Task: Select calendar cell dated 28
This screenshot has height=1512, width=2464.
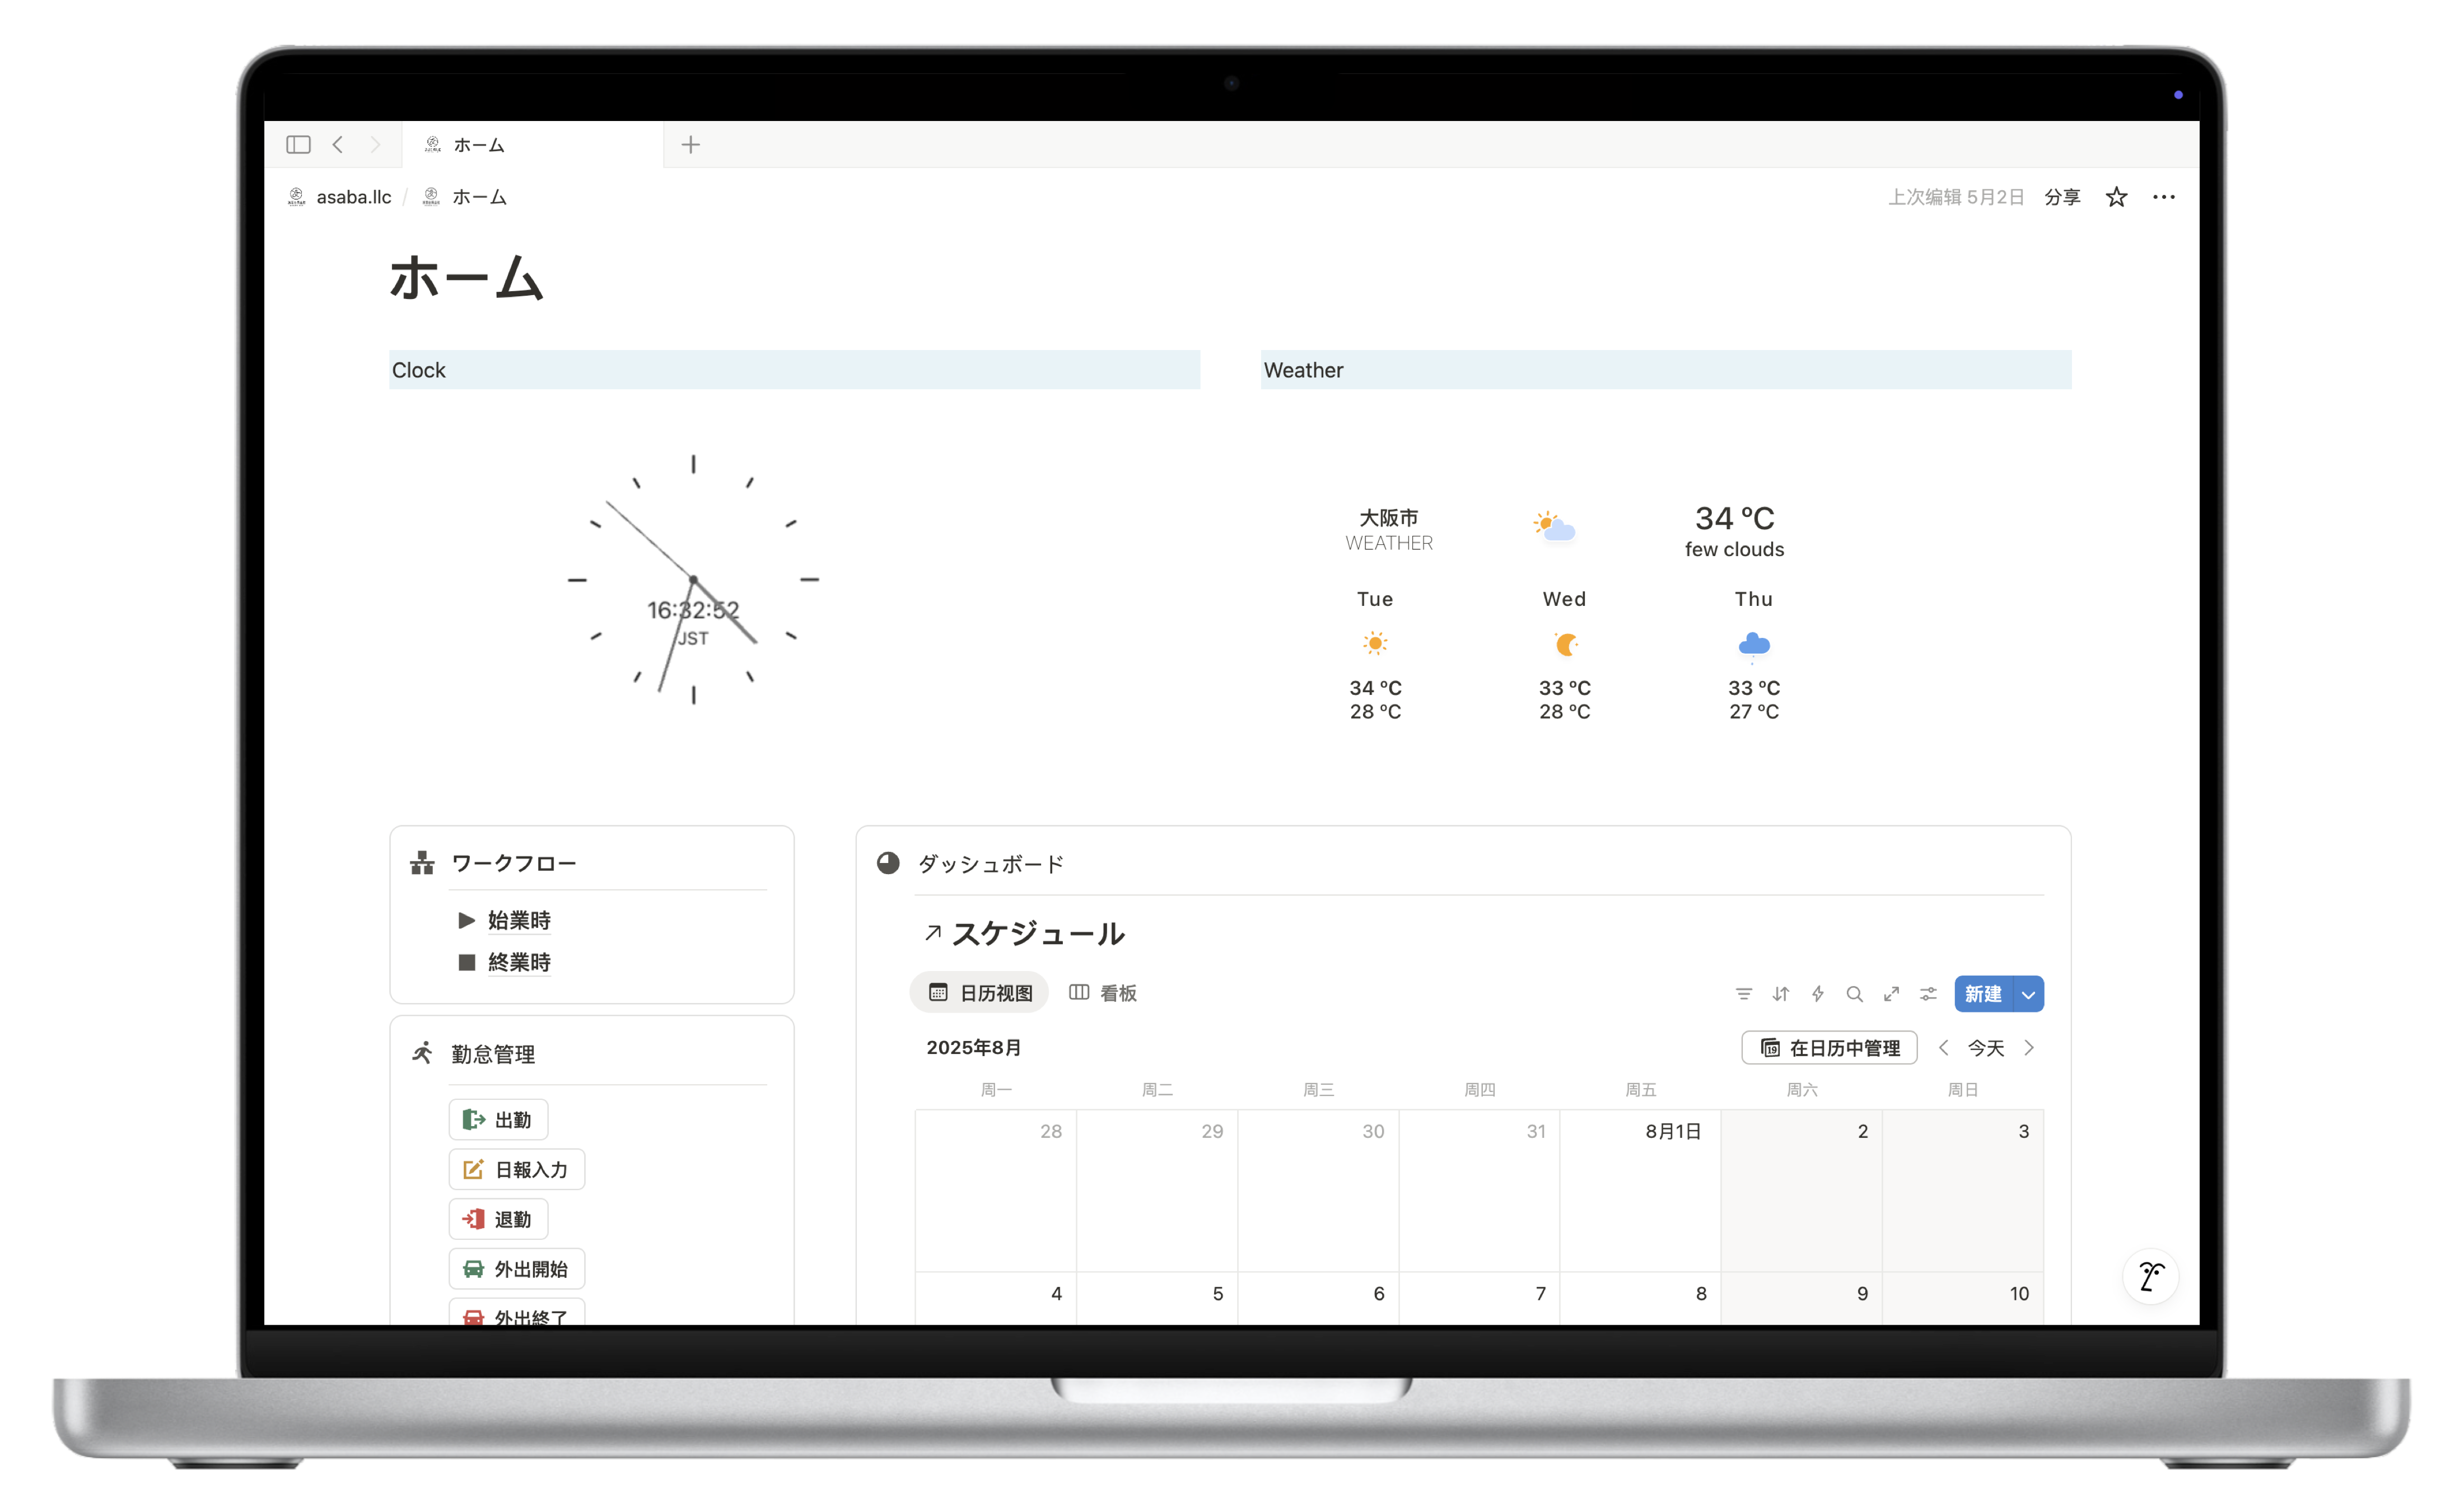Action: click(x=996, y=1190)
